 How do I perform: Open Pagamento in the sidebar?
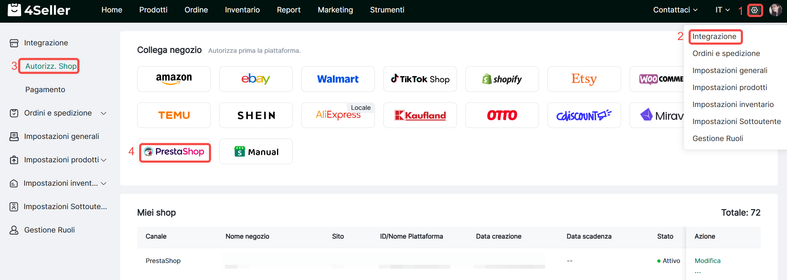point(45,90)
